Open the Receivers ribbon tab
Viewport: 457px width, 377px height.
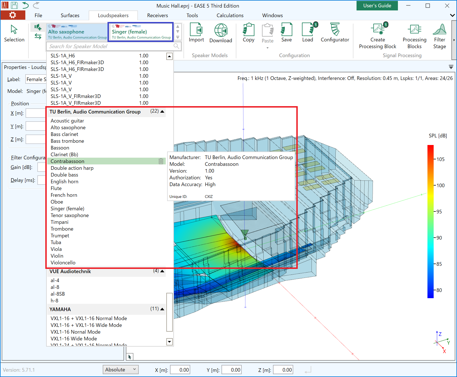coord(157,15)
